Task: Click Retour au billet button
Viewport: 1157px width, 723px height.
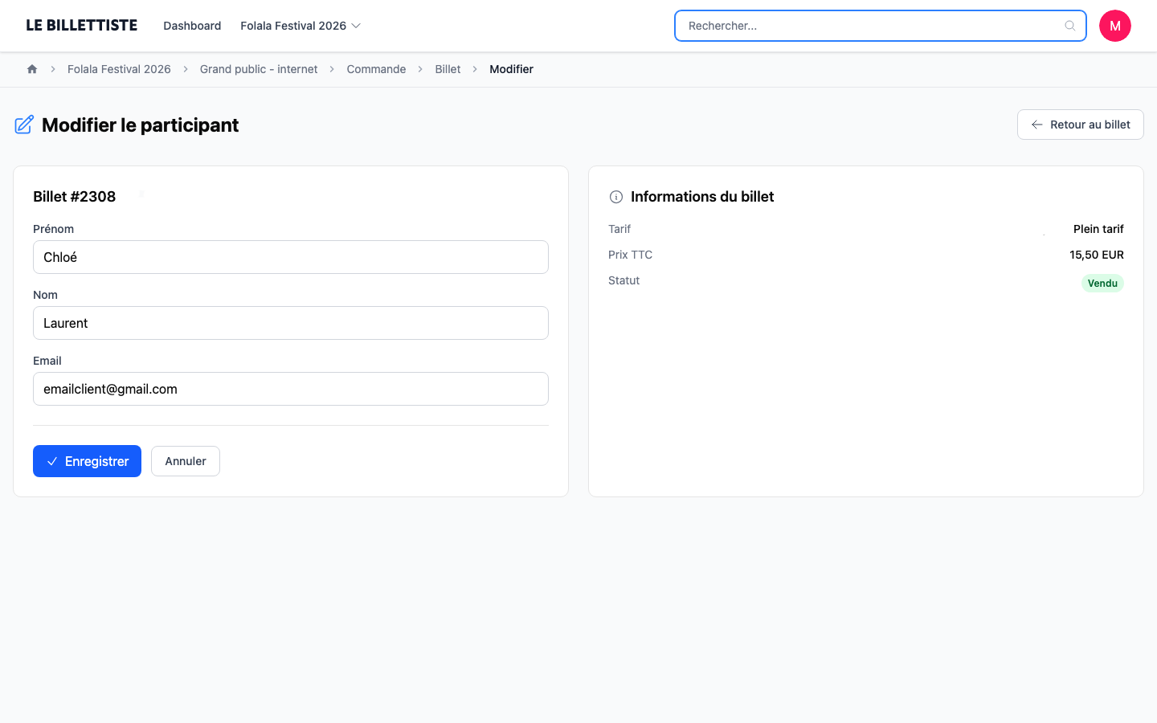Action: click(x=1081, y=125)
